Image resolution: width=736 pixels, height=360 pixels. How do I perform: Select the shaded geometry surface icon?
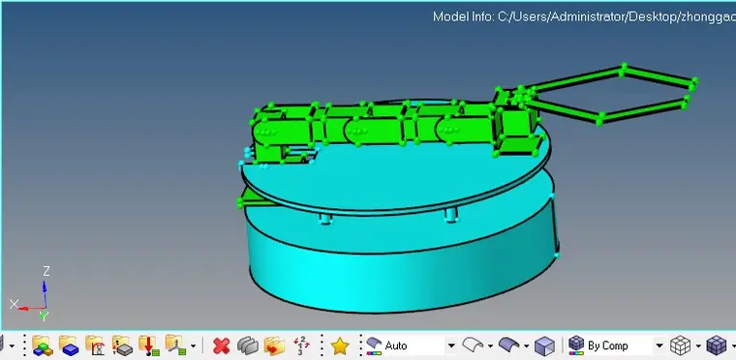click(508, 345)
